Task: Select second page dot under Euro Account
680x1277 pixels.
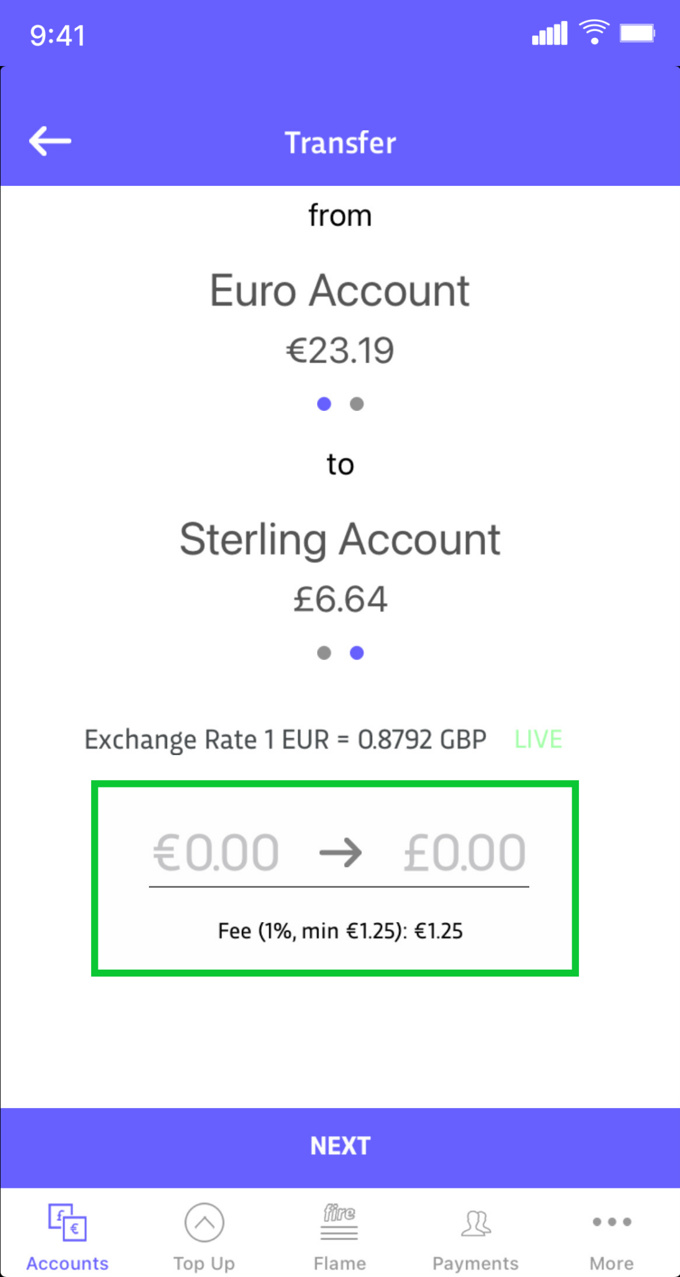Action: coord(357,404)
